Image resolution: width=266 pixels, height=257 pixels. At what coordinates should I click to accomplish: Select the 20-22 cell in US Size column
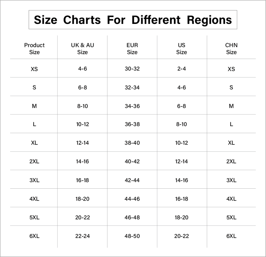pyautogui.click(x=182, y=236)
